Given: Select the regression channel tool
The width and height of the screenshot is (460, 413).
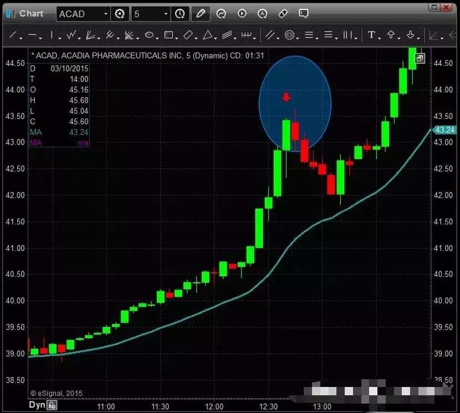Looking at the screenshot, I should pos(270,35).
